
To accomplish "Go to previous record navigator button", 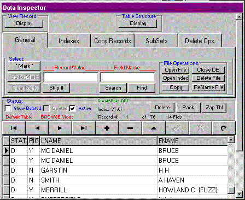I will [x=37, y=128].
